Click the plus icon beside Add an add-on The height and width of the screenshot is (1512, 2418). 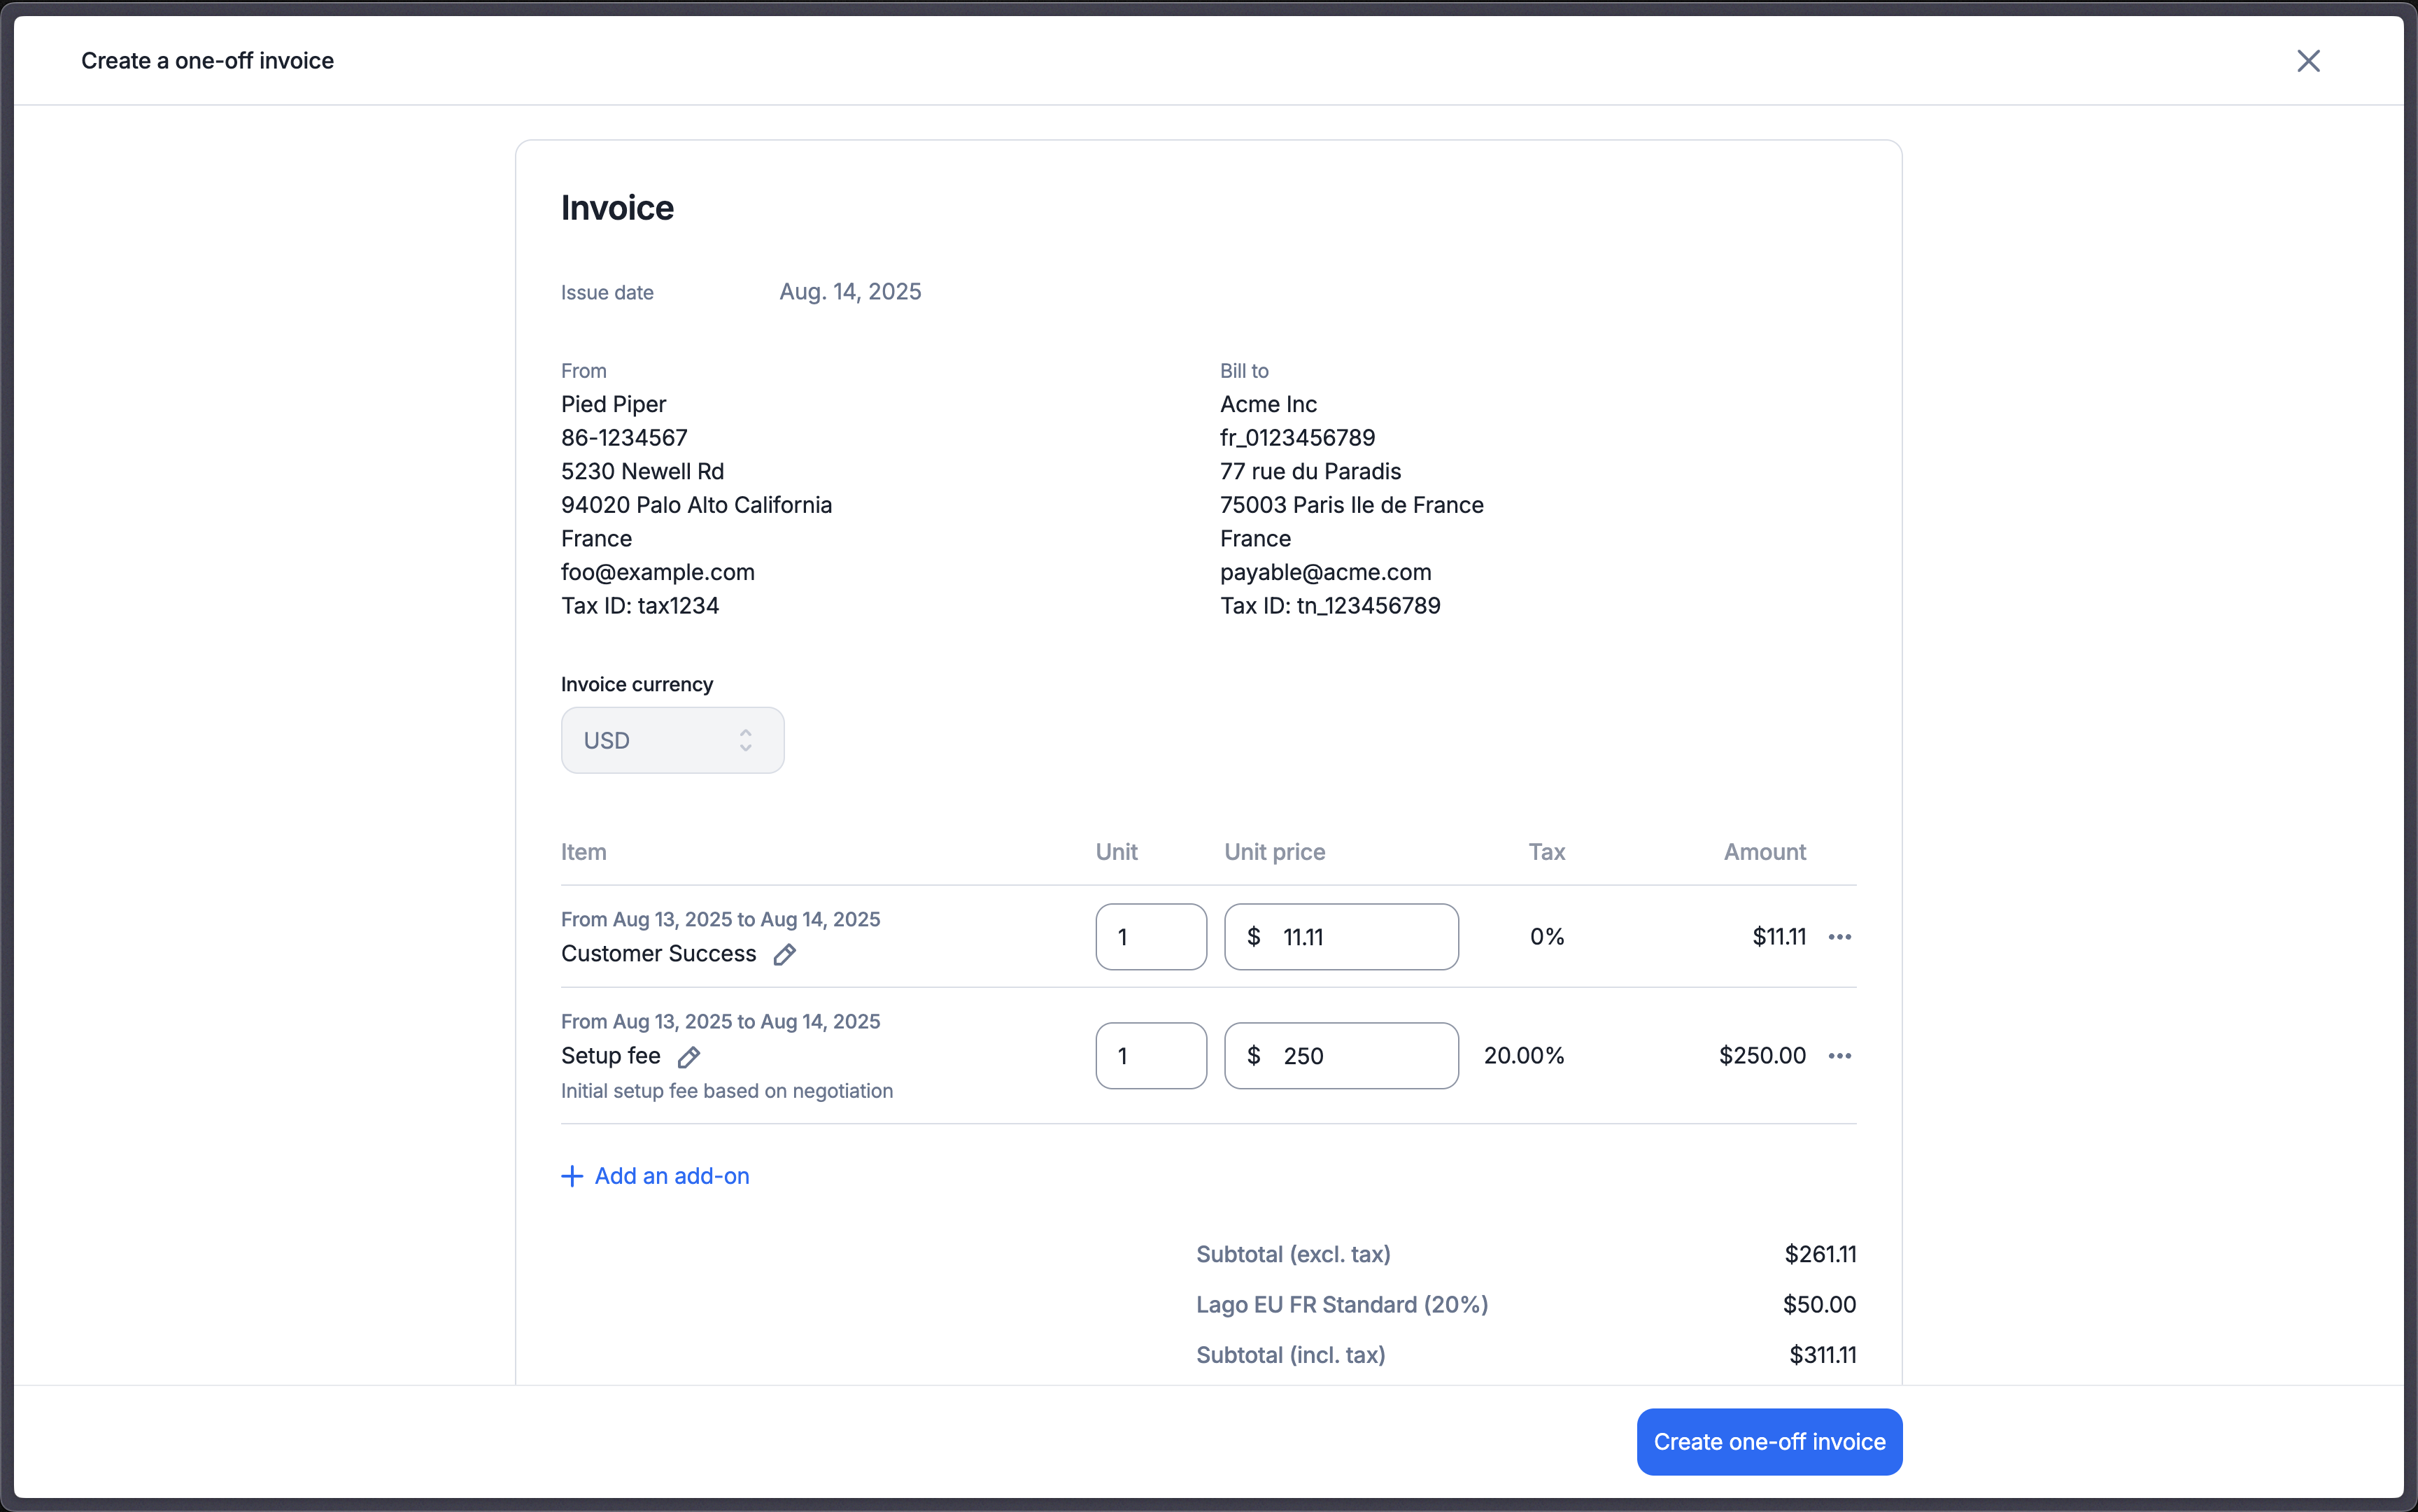(572, 1176)
